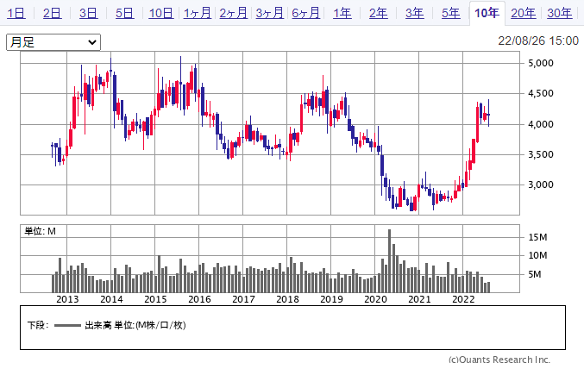Click the 22/08/26 15:00 timestamp
584x369 pixels.
coord(538,41)
